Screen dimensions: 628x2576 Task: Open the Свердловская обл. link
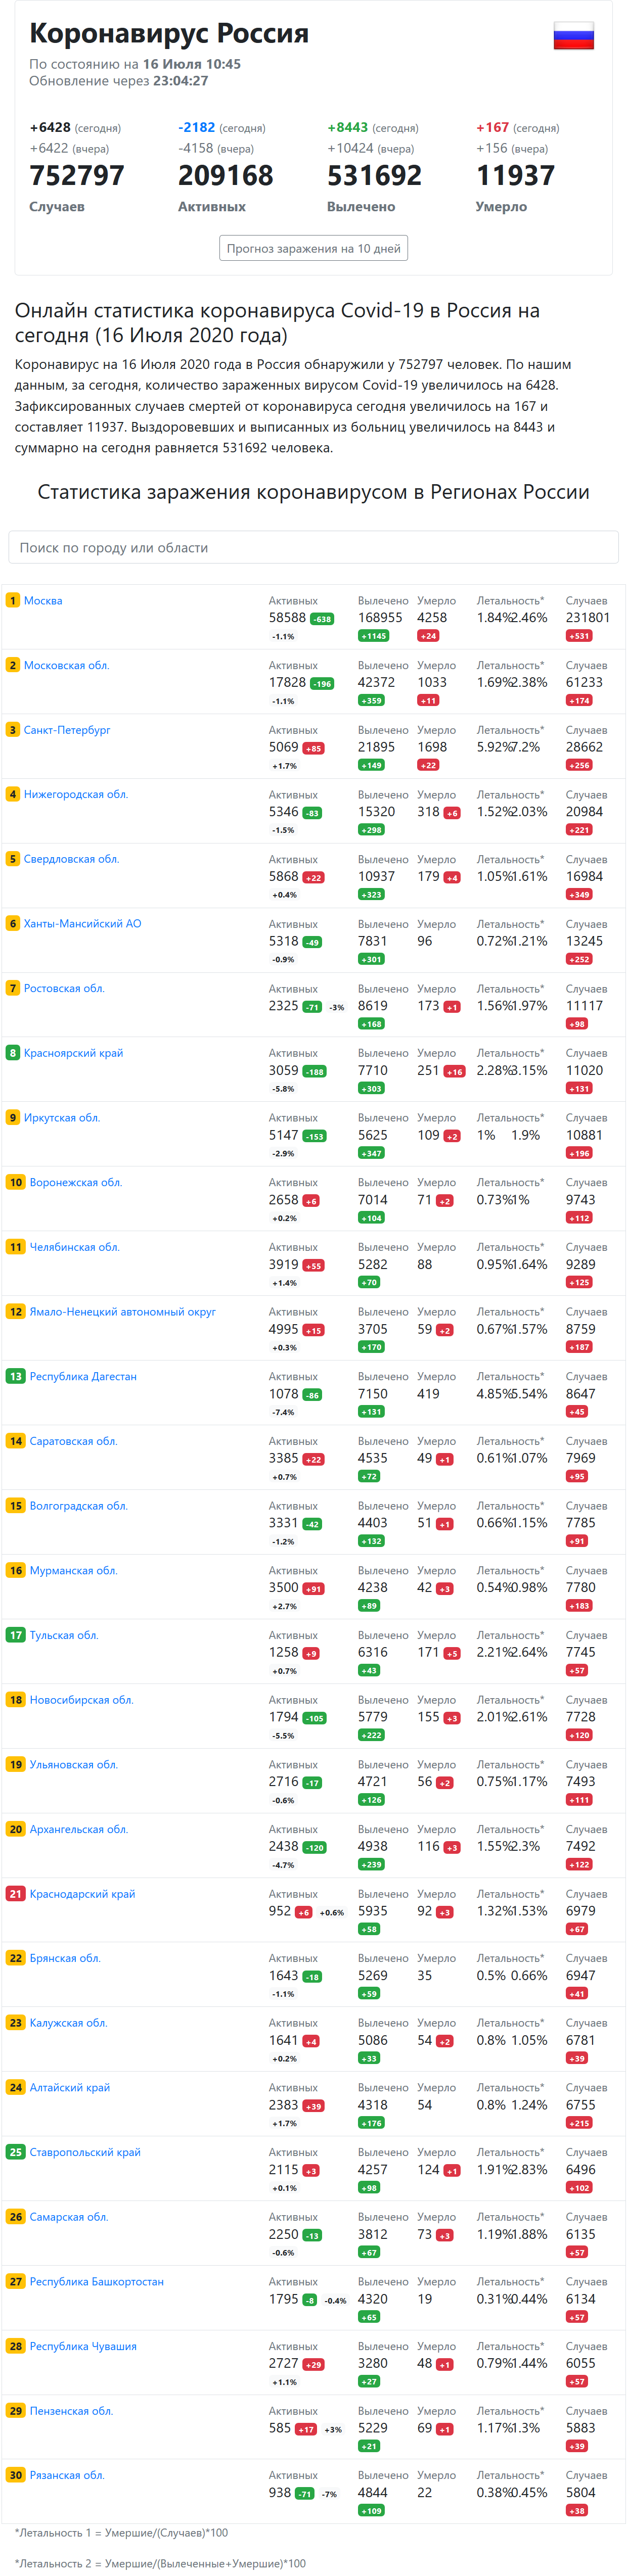pos(71,859)
